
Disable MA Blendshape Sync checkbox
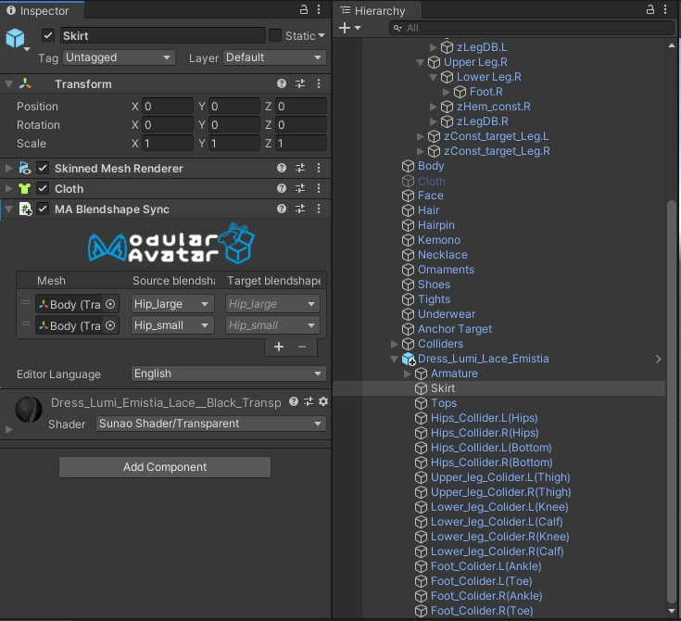(43, 209)
